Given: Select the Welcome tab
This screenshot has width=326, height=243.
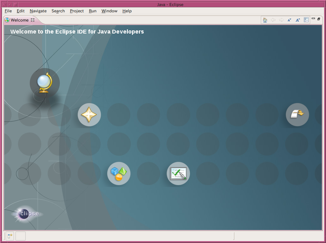Looking at the screenshot, I should tap(20, 20).
